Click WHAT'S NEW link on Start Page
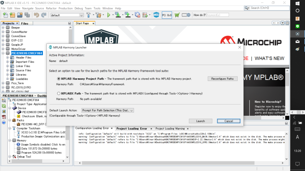Screen dimensions: 305x171 (269, 58)
